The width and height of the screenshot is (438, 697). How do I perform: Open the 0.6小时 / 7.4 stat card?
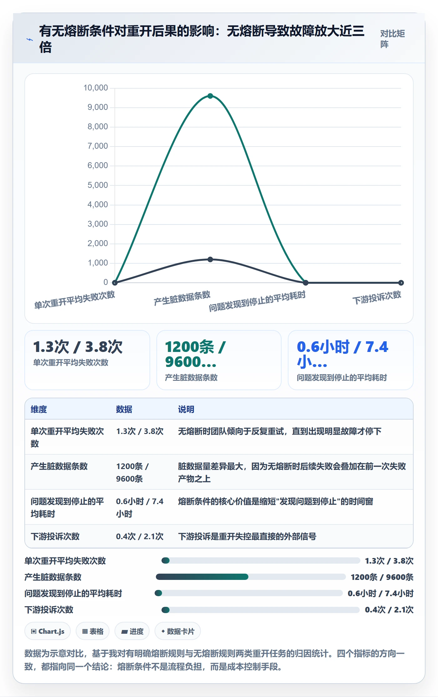coord(351,360)
